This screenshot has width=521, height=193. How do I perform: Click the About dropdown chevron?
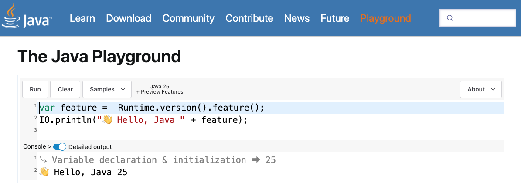493,89
